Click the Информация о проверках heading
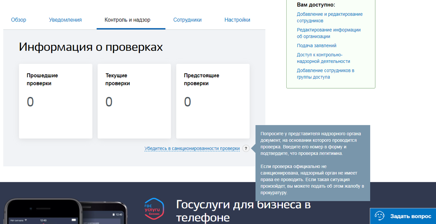This screenshot has height=224, width=436. [x=91, y=47]
